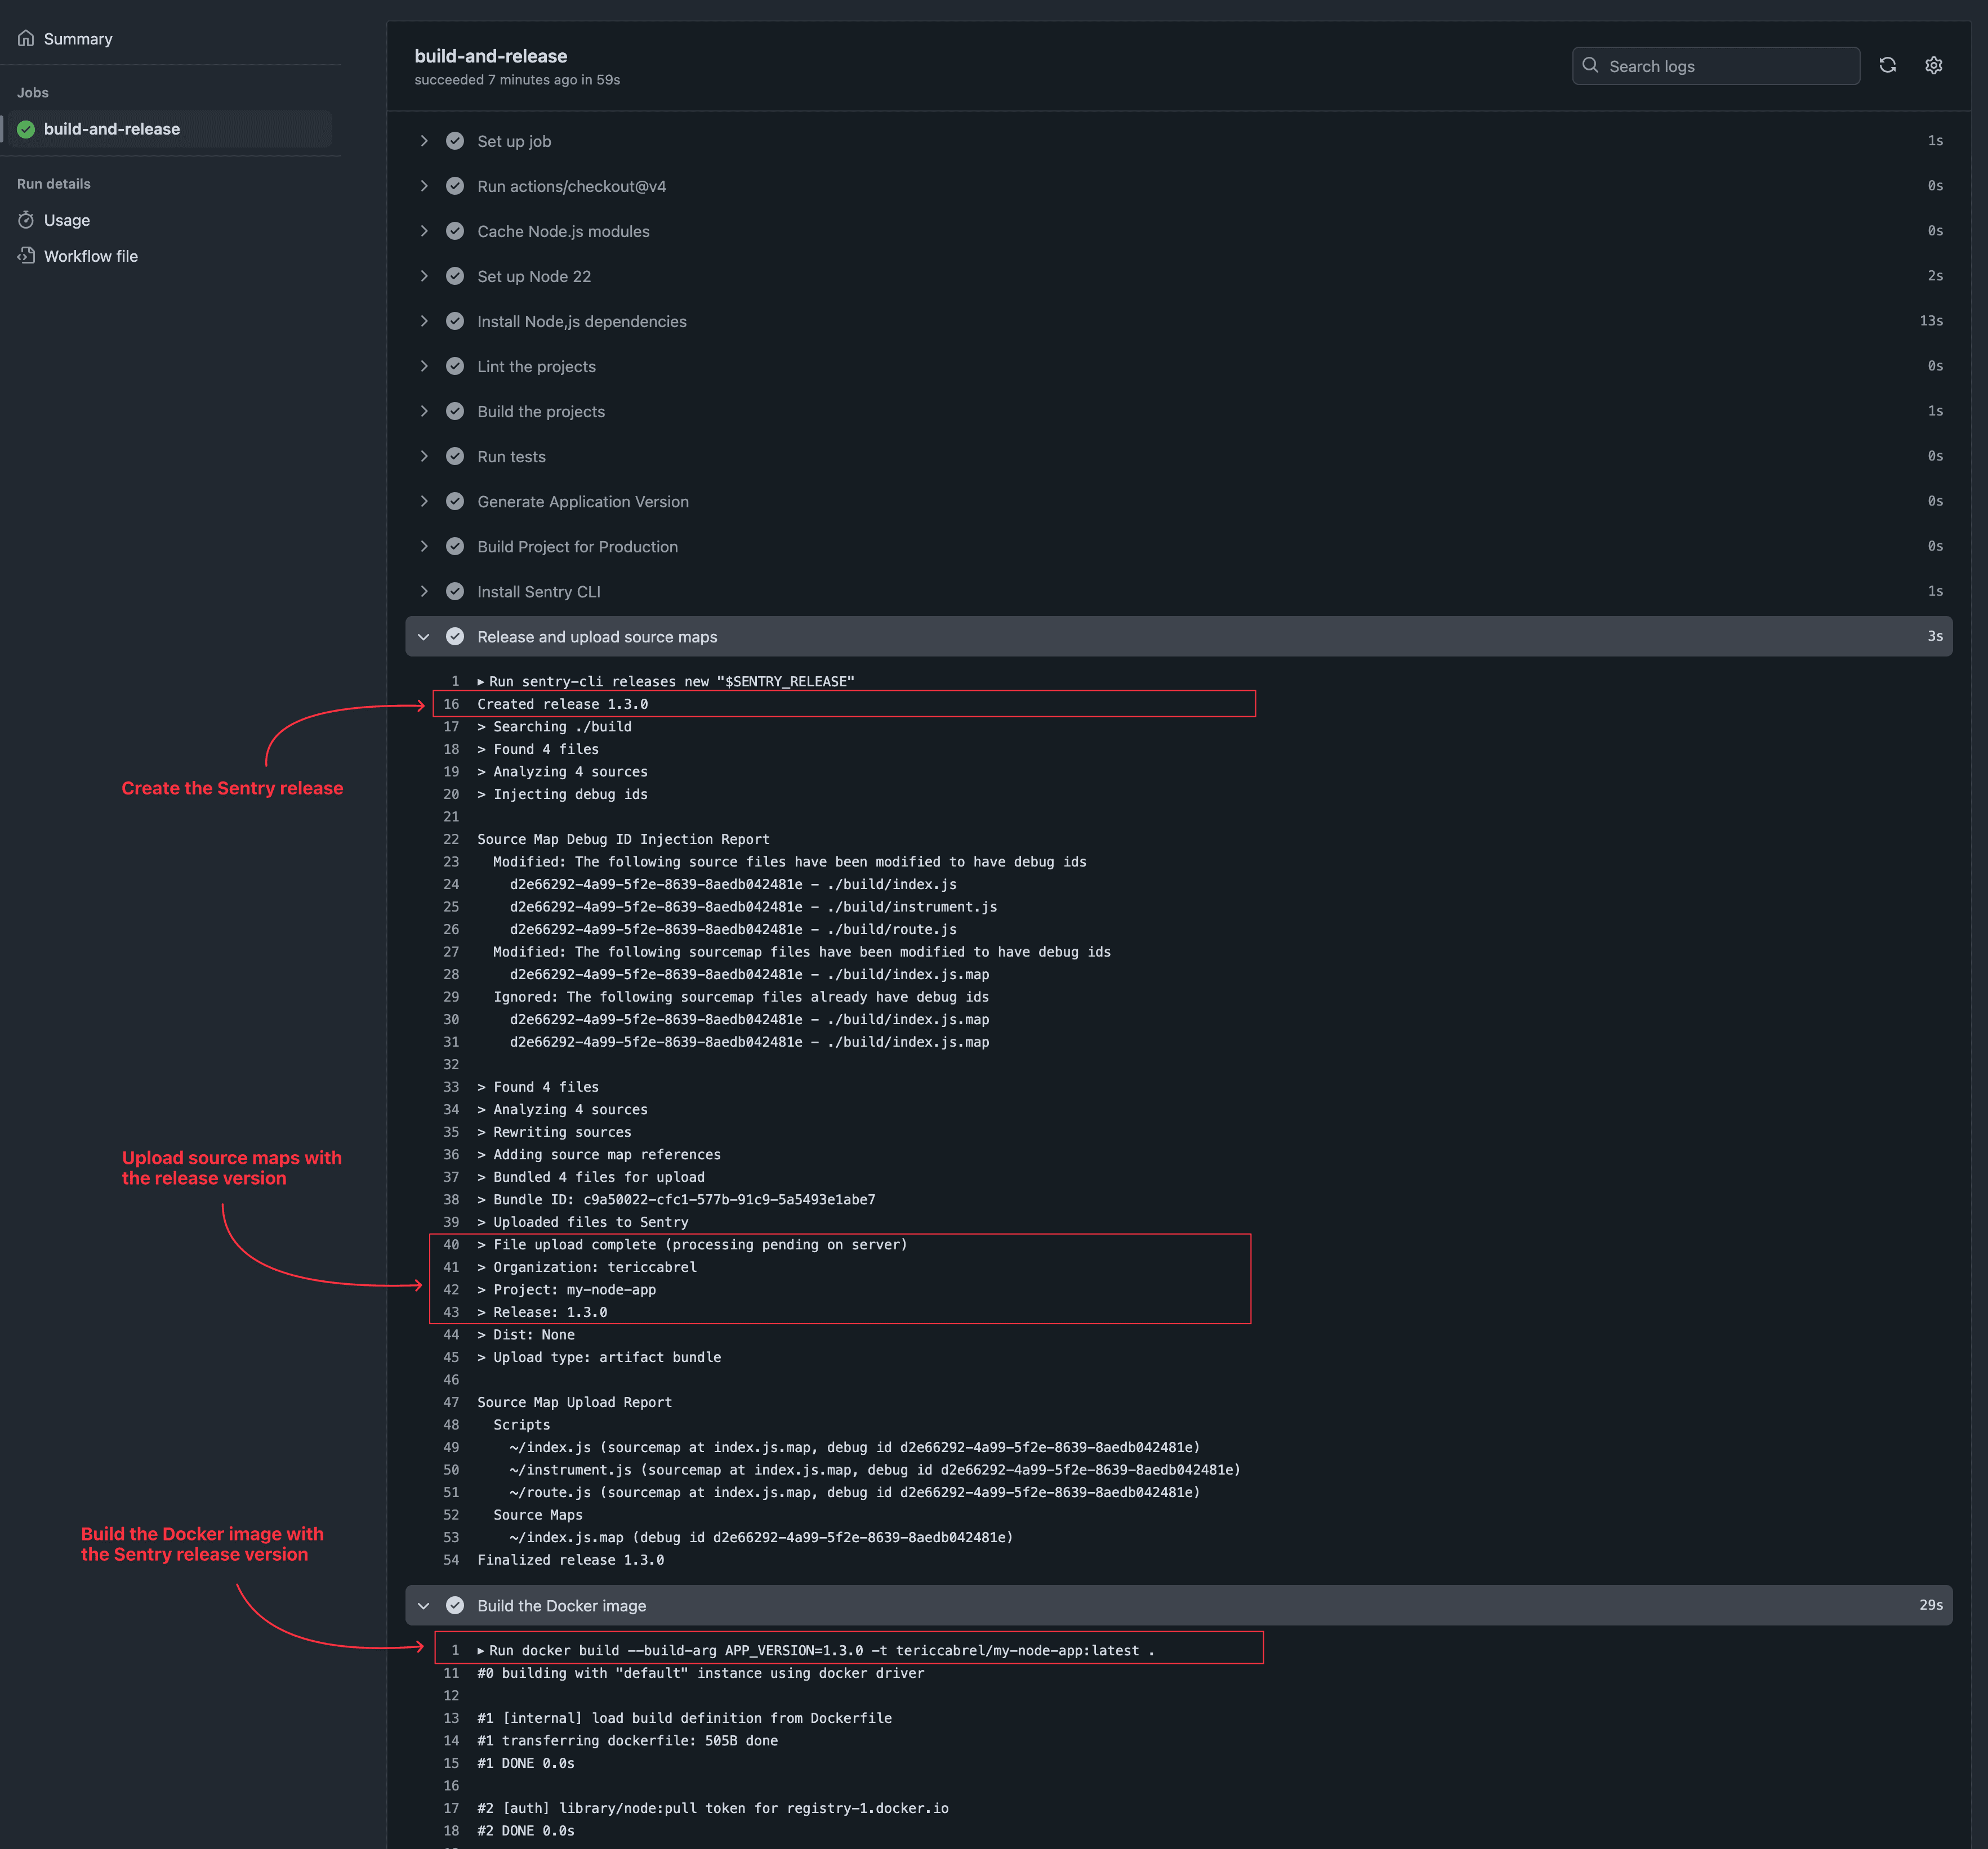Open the Generate Application Version step
The height and width of the screenshot is (1849, 1988).
pos(583,501)
